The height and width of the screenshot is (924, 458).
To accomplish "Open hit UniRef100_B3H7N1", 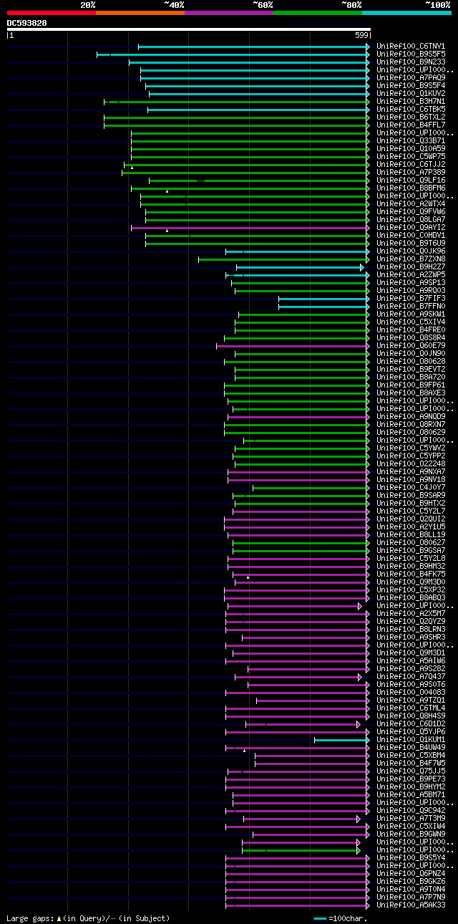I will click(x=411, y=102).
